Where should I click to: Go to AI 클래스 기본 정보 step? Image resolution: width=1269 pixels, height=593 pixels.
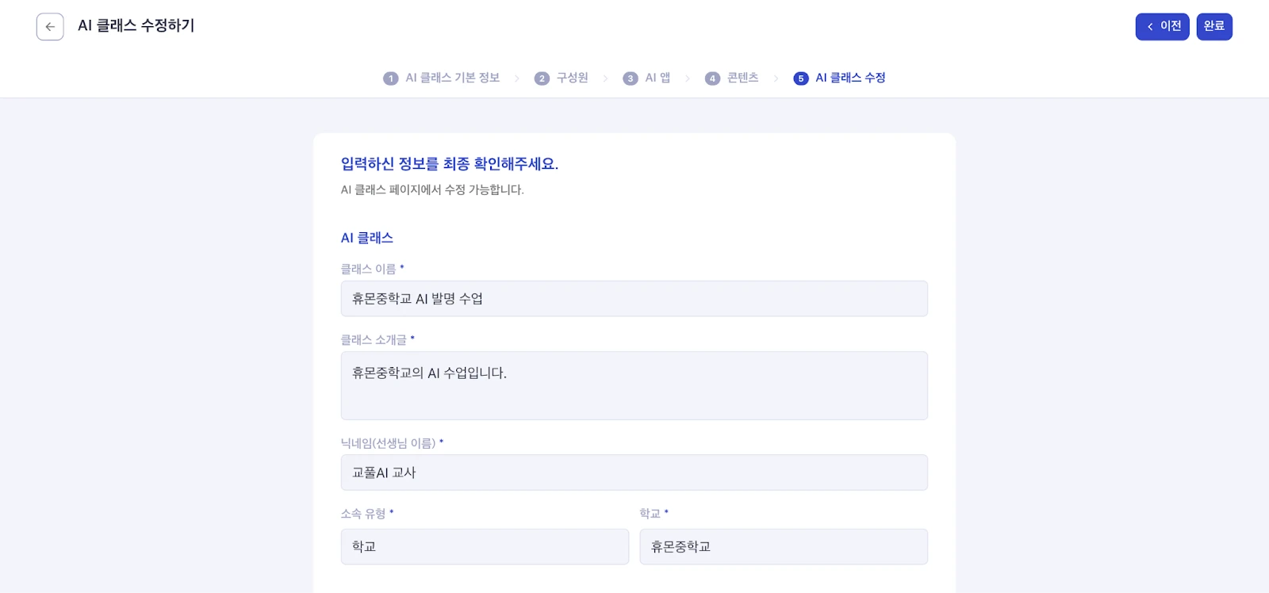coord(453,78)
